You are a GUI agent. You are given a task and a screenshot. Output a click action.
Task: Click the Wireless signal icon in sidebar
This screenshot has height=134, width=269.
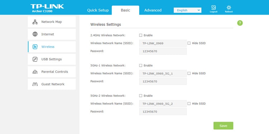click(35, 47)
